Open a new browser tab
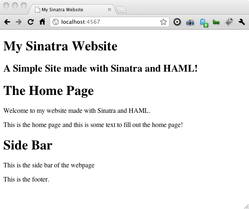249x209 pixels. pos(122,10)
